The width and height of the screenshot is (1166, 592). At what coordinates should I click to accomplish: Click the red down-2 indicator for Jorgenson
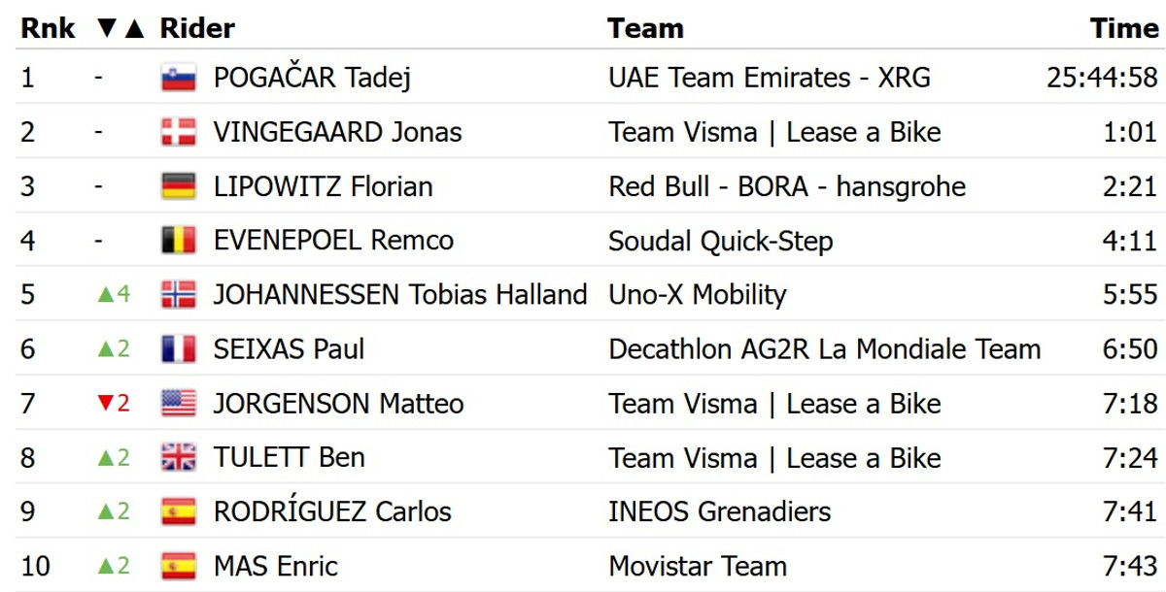[114, 403]
